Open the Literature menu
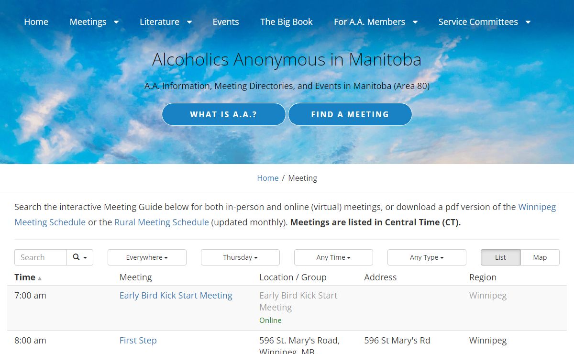 tap(159, 22)
